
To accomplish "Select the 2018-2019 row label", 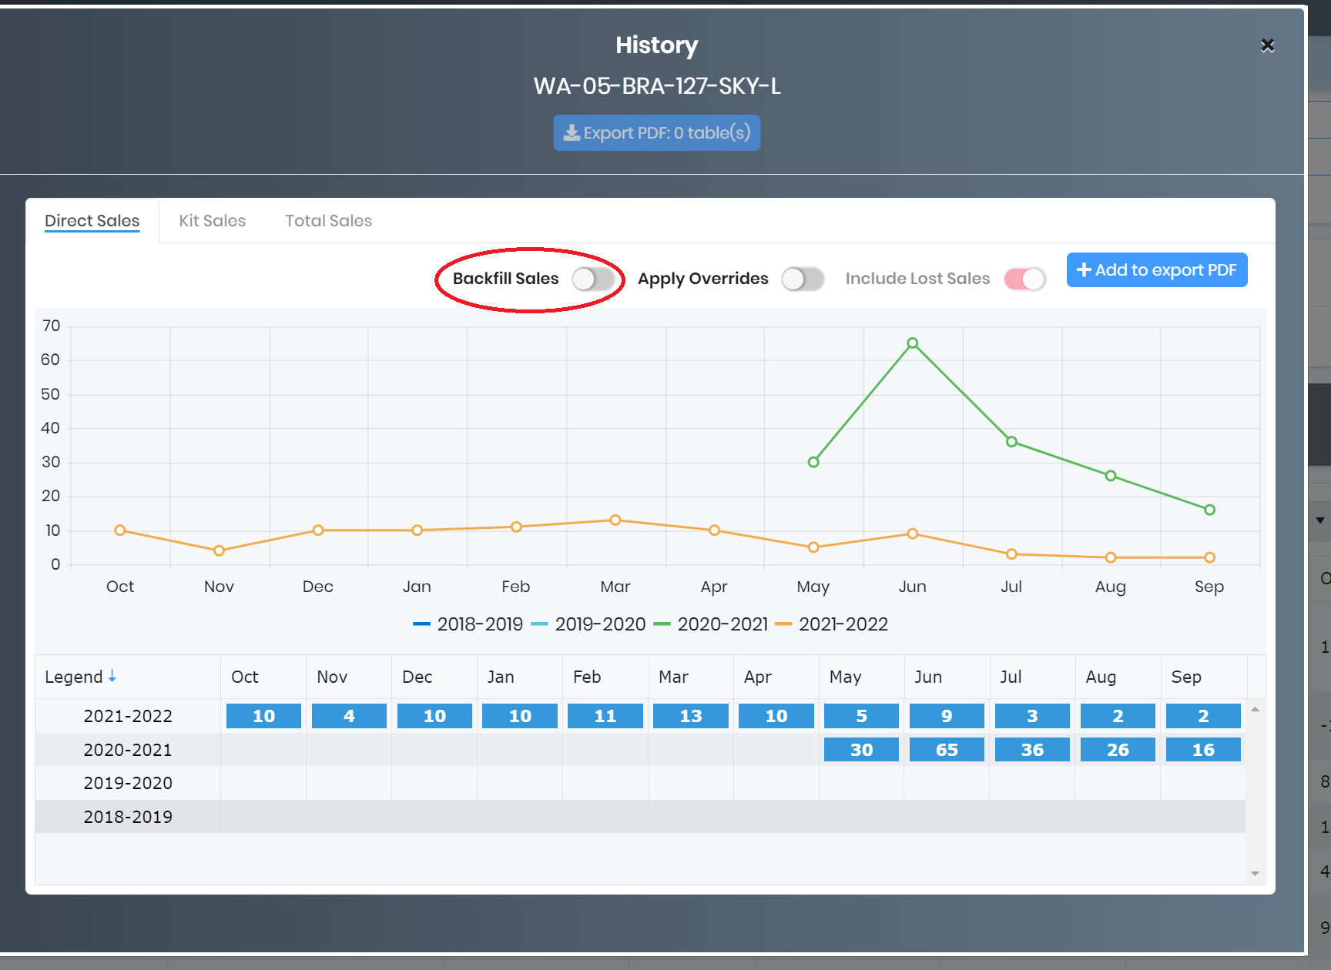I will click(x=128, y=817).
